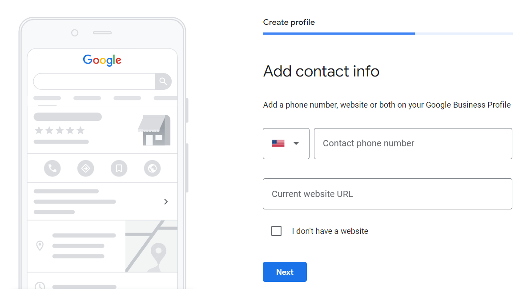The image size is (531, 289).
Task: Click the phone call icon
Action: (x=52, y=169)
